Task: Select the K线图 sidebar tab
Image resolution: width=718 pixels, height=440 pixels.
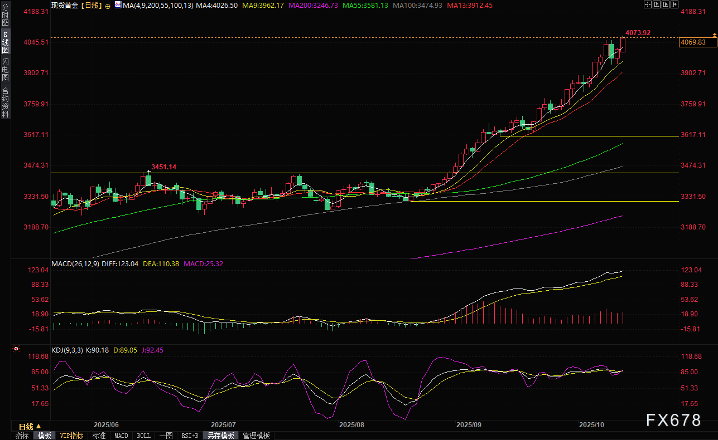Action: [x=5, y=42]
